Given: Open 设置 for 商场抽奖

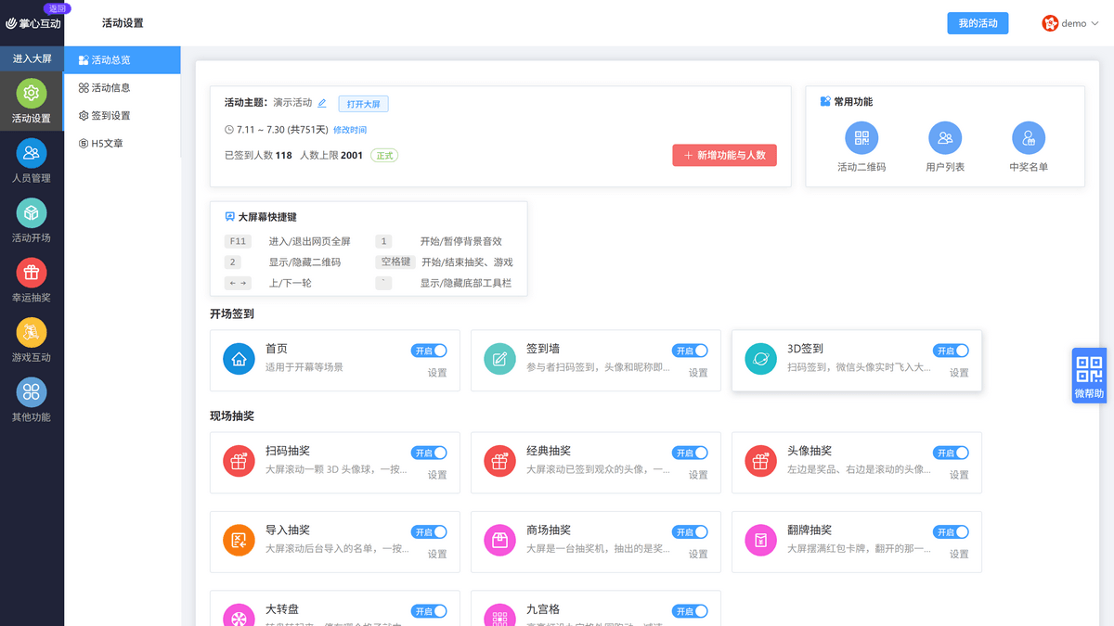Looking at the screenshot, I should pos(698,555).
